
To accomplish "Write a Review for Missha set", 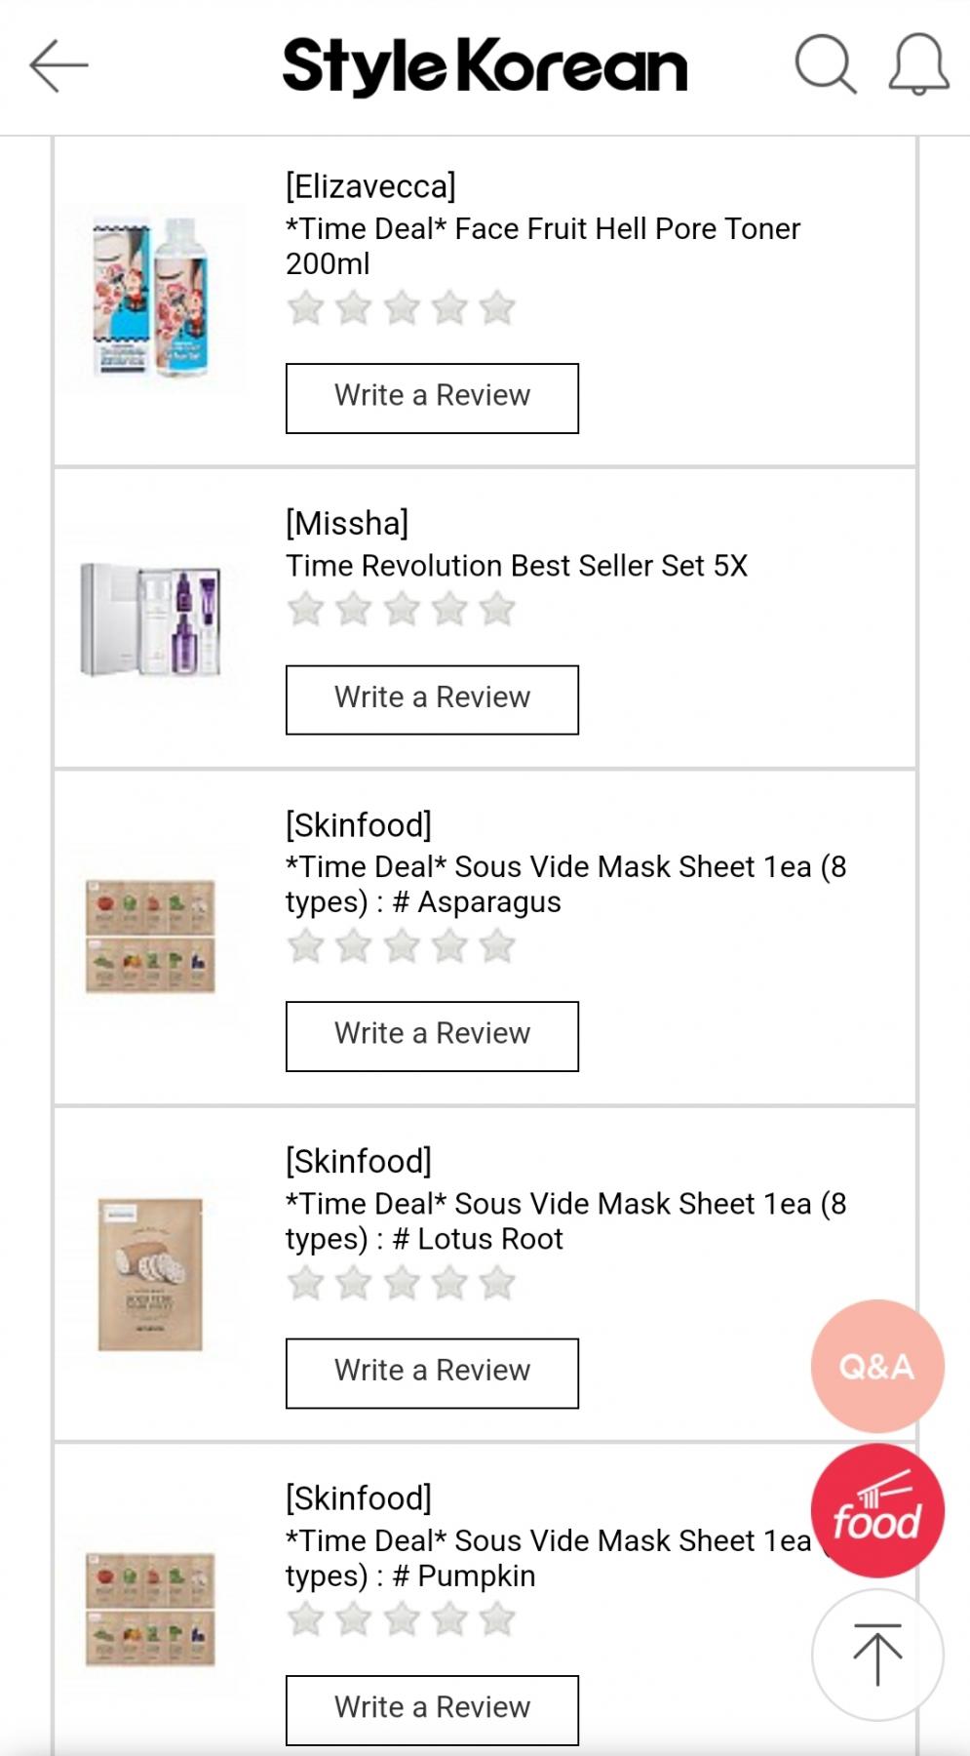I will (x=432, y=699).
